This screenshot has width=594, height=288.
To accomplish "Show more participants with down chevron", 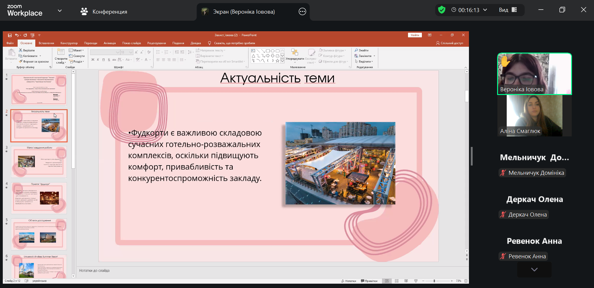I will pos(534,269).
